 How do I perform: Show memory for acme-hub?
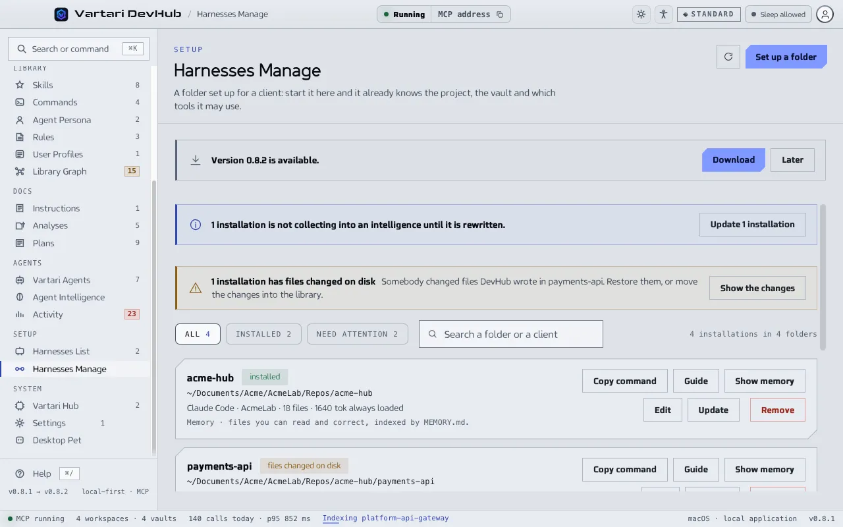(765, 381)
